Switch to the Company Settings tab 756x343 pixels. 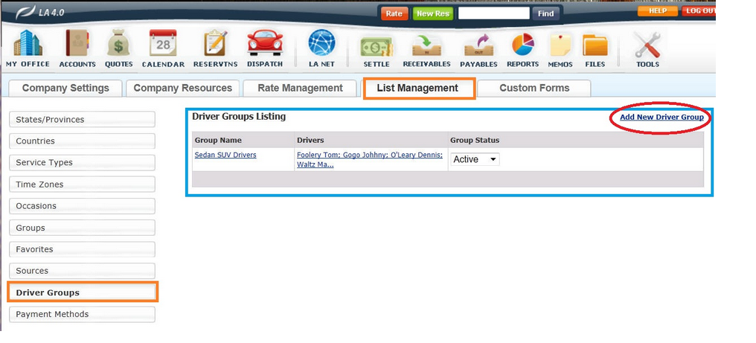point(65,88)
